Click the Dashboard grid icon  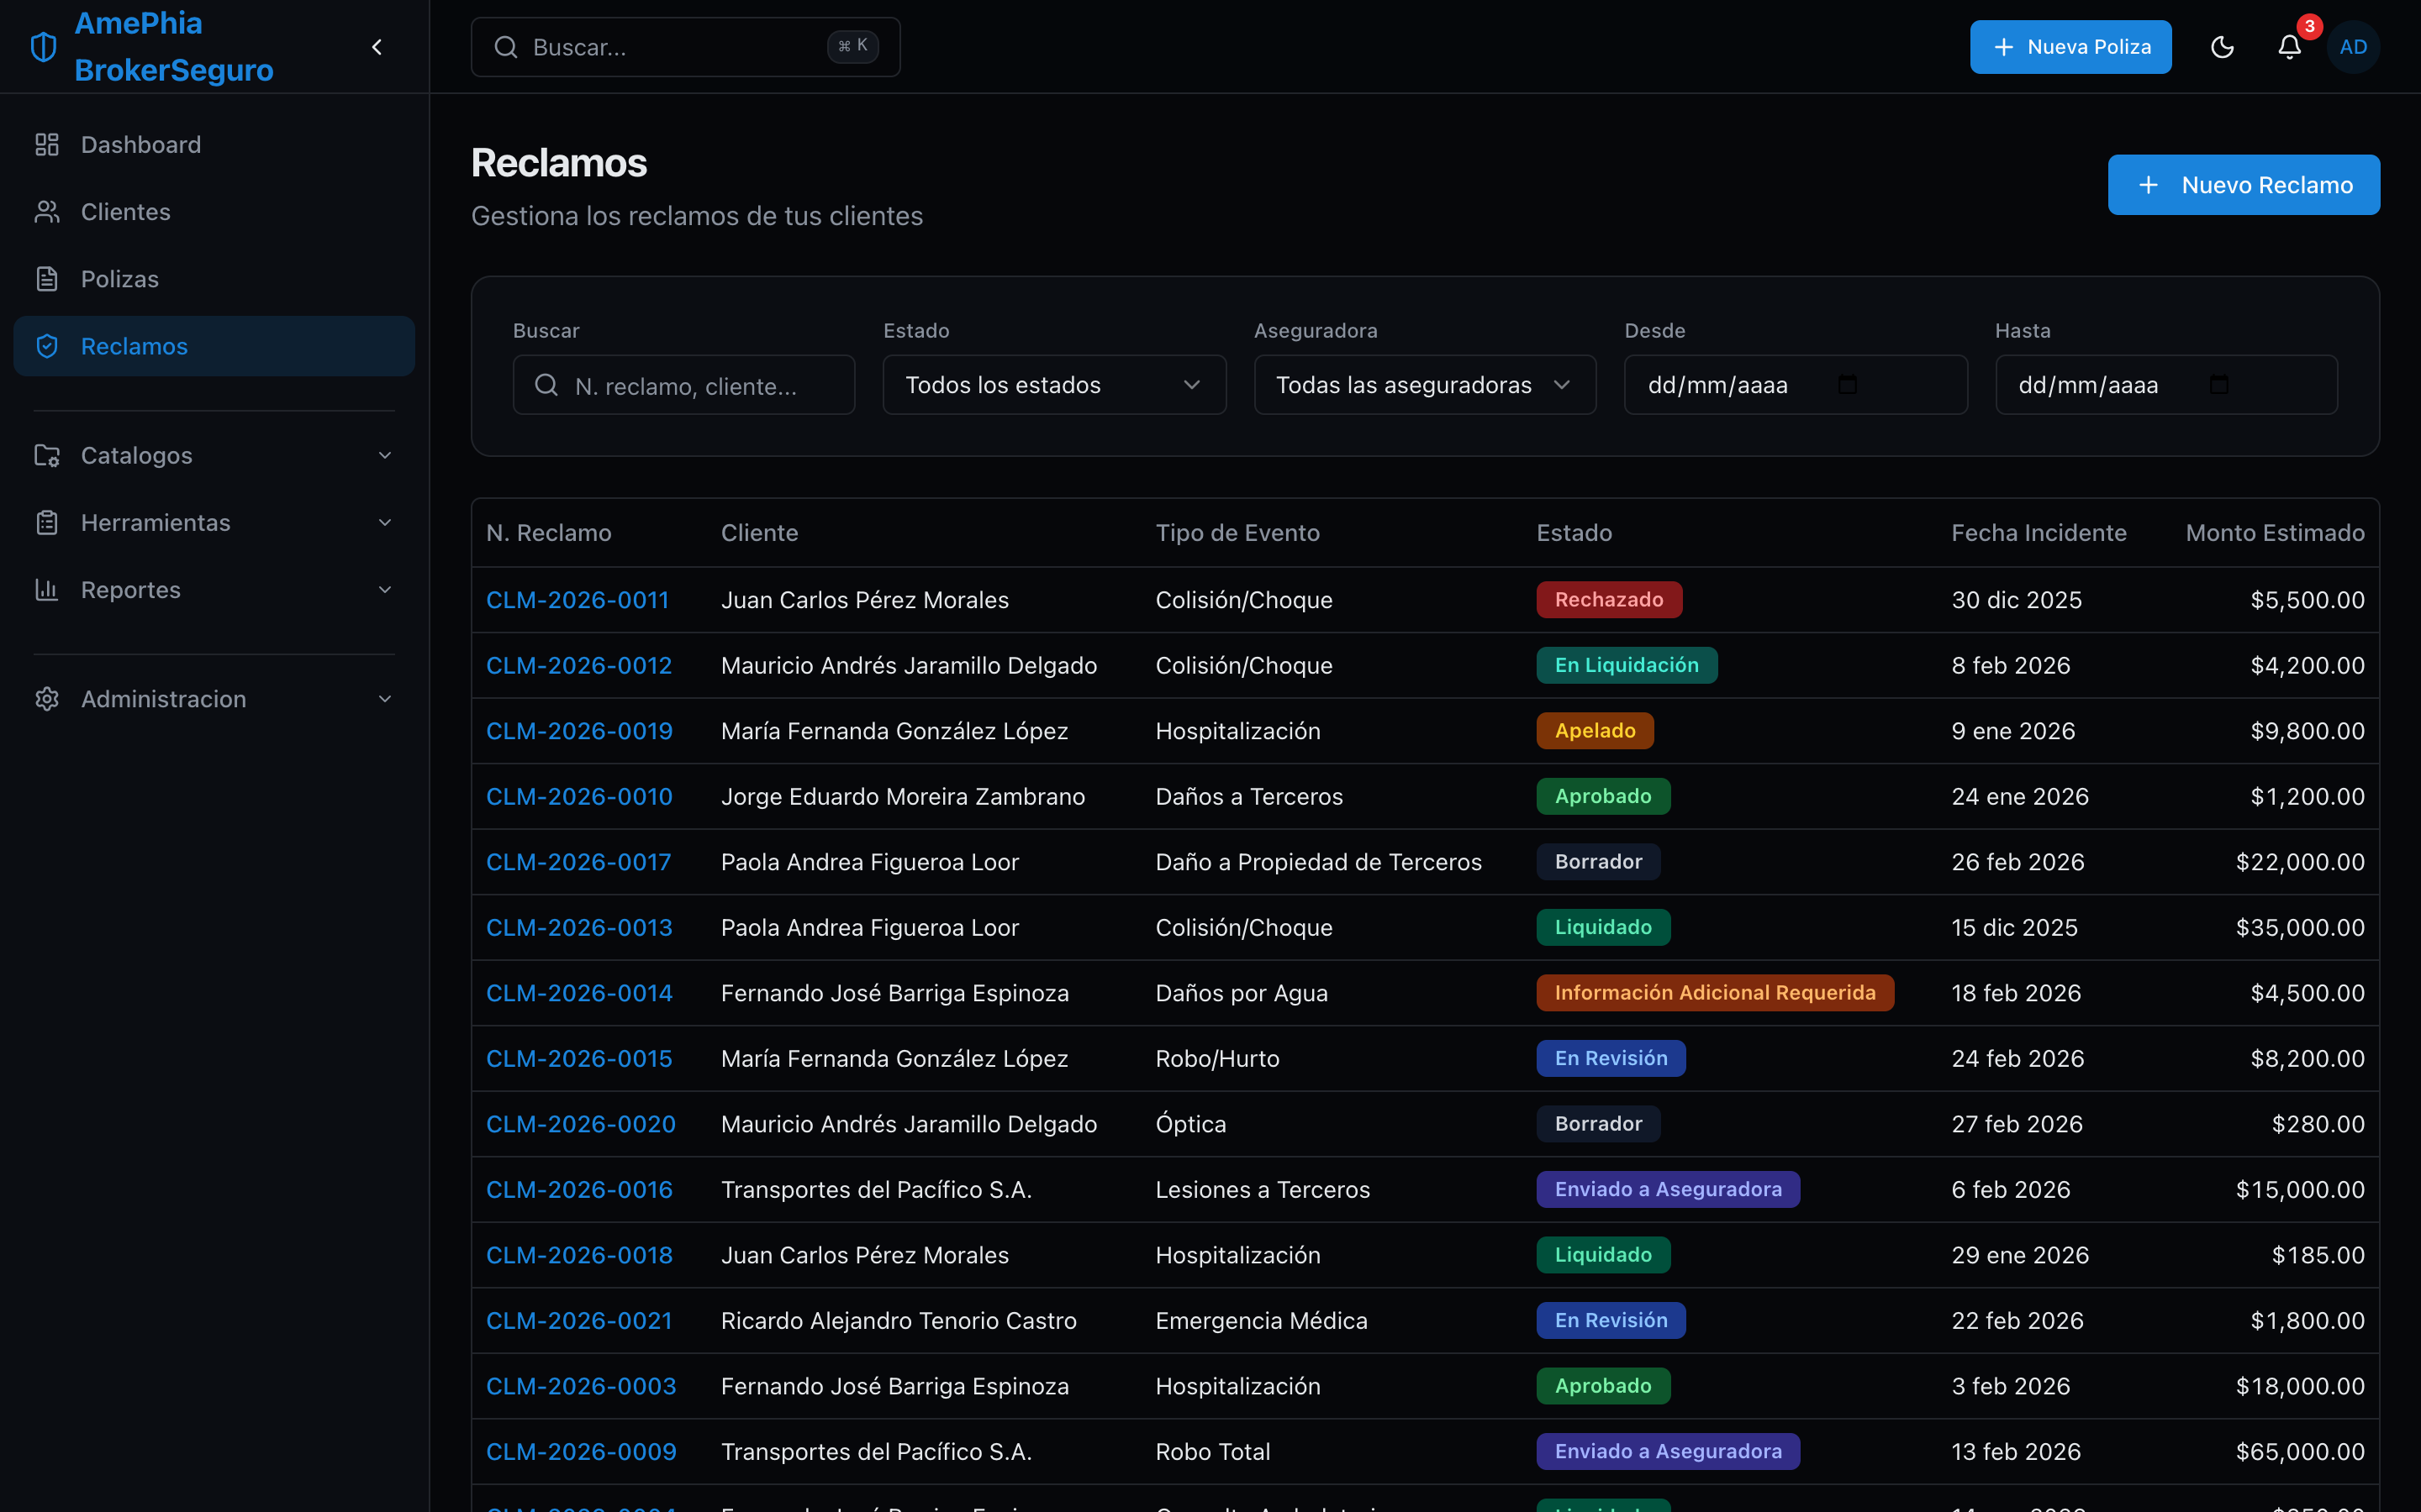tap(47, 145)
